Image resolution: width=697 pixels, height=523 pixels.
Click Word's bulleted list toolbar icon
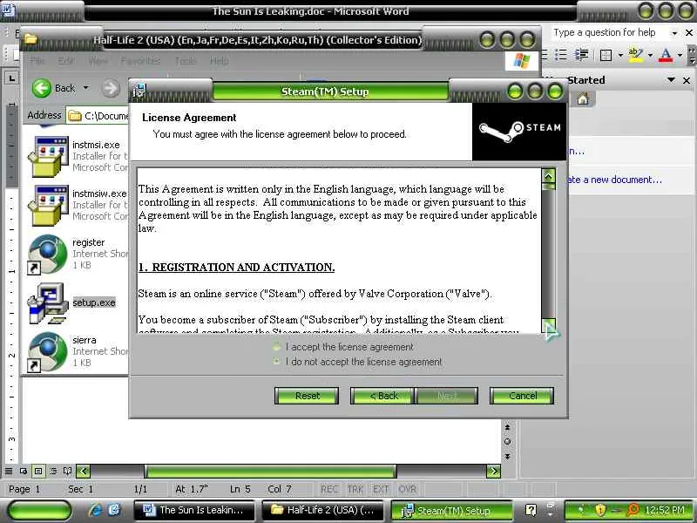[561, 55]
